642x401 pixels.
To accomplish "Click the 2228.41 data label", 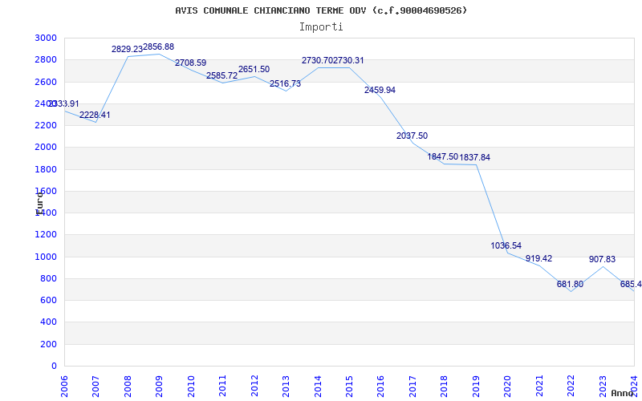I will click(95, 115).
